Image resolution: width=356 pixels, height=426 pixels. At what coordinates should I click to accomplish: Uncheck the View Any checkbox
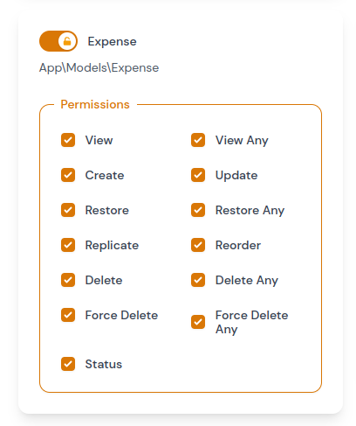click(198, 140)
